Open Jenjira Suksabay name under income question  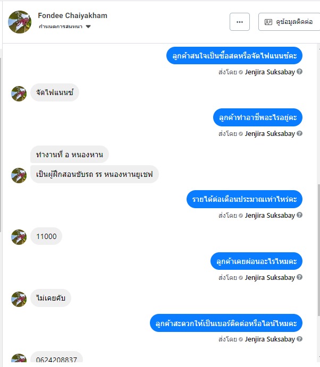tap(270, 215)
